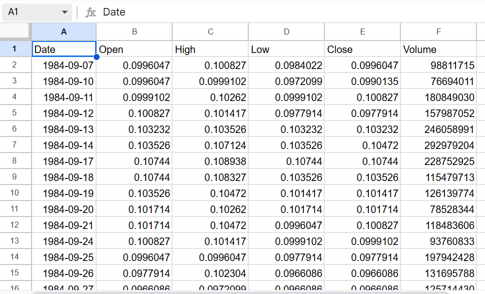Click the volume cell 292979204
Image resolution: width=485 pixels, height=294 pixels.
[x=438, y=145]
